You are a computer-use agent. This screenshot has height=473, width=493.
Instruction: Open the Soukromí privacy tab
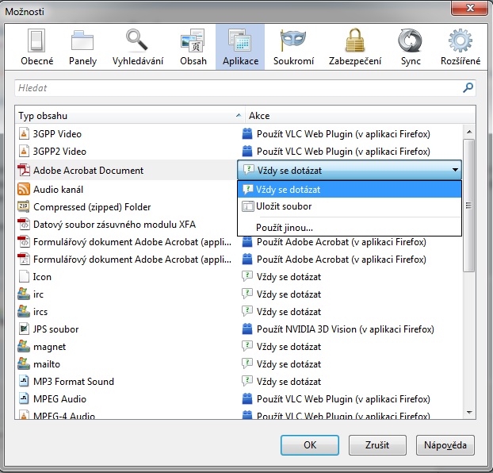pos(293,47)
